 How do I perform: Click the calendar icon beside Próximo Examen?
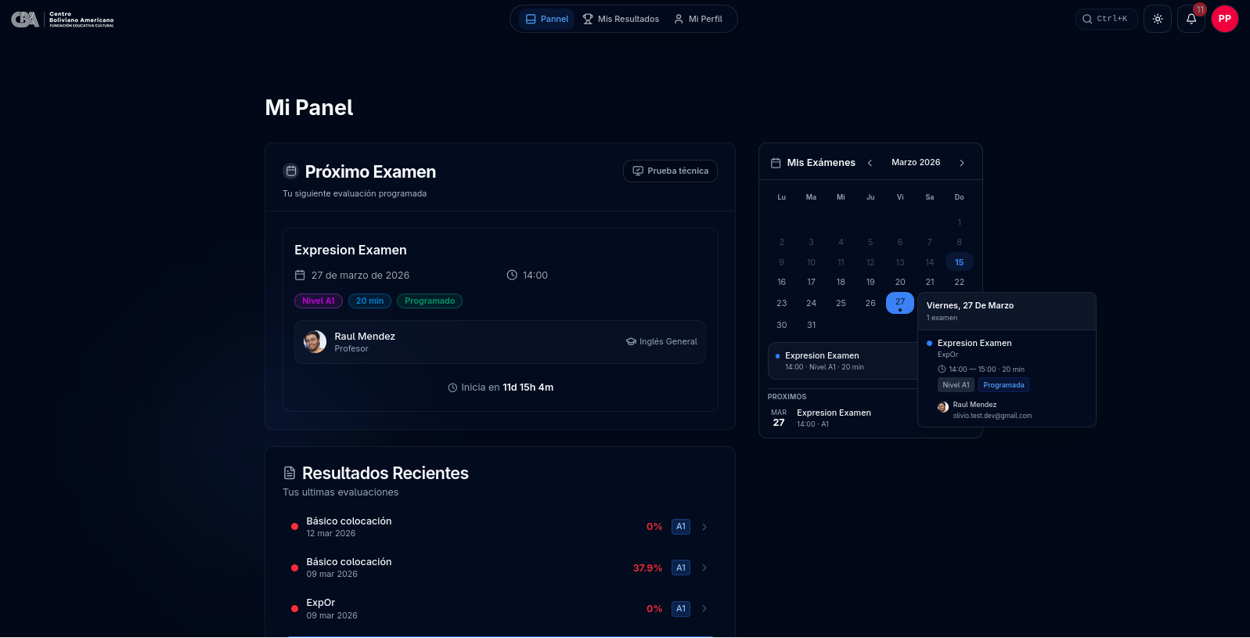291,171
